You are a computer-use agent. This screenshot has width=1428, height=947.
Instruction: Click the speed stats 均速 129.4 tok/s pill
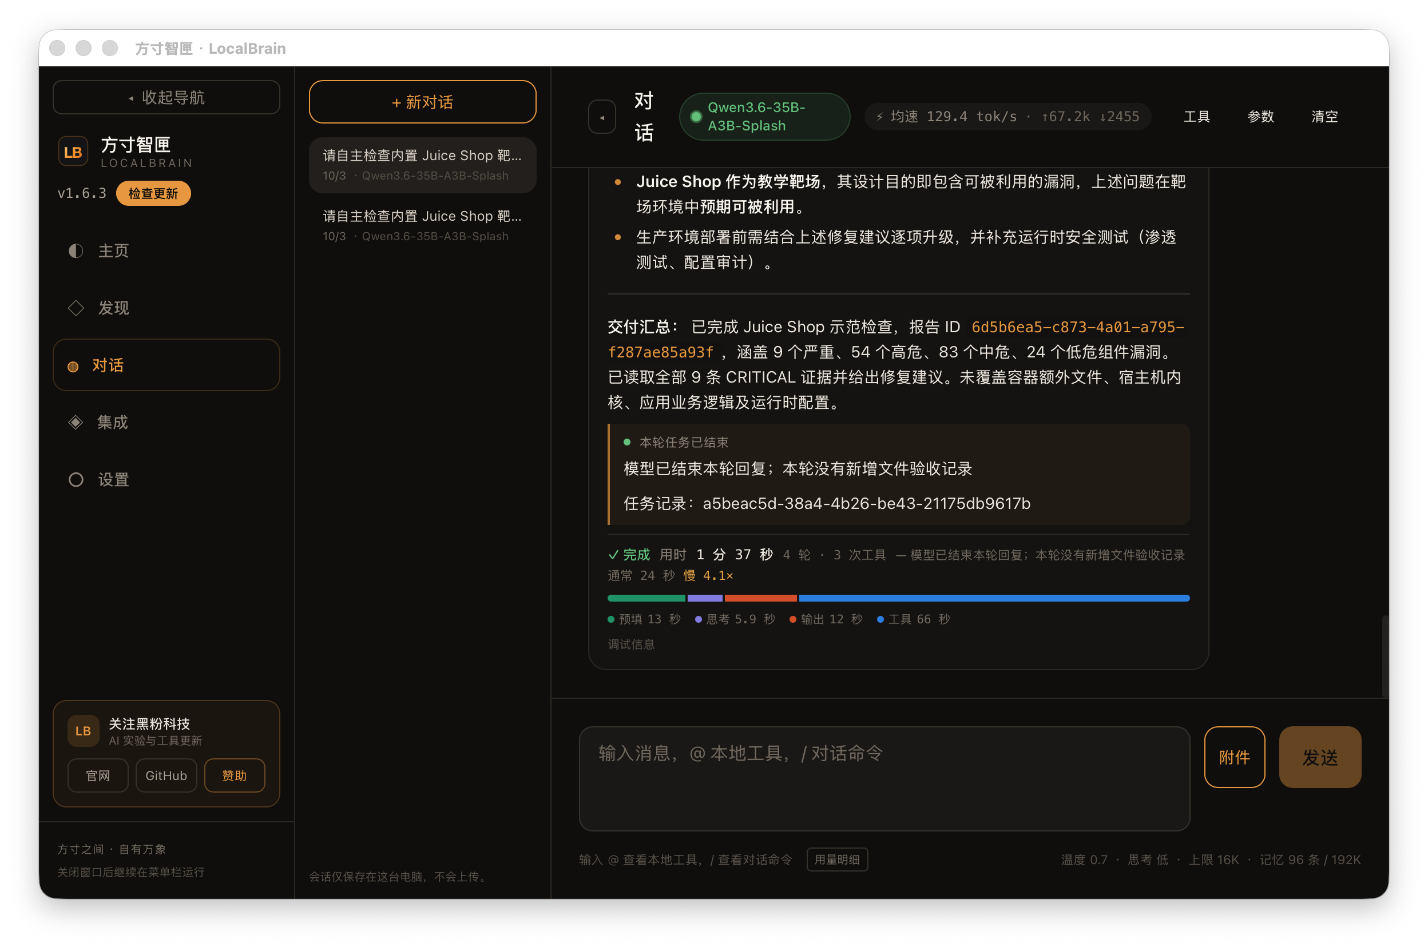(x=1007, y=117)
